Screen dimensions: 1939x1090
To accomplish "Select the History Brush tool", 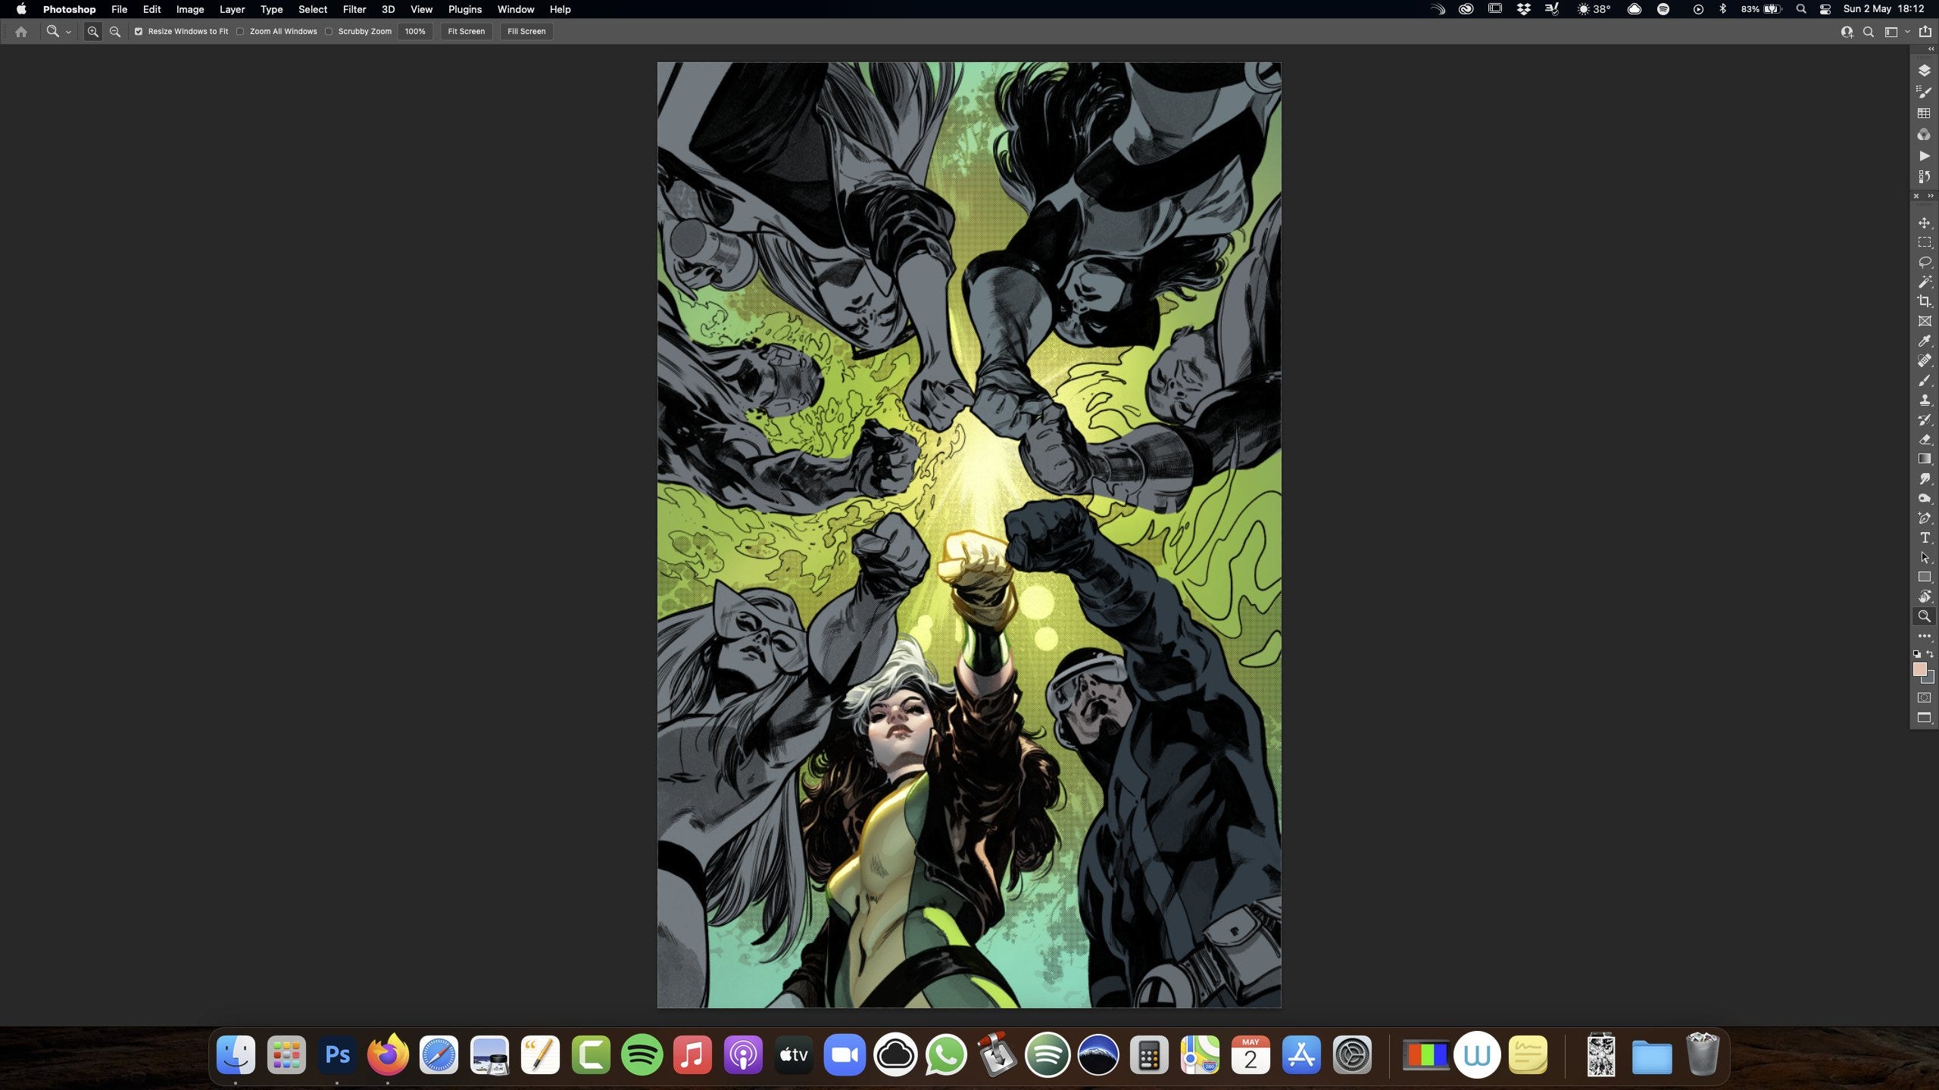I will tap(1924, 419).
